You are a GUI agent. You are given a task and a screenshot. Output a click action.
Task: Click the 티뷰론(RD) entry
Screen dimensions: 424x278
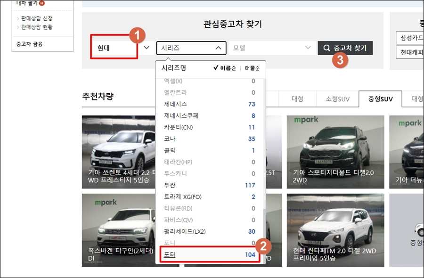[209, 208]
